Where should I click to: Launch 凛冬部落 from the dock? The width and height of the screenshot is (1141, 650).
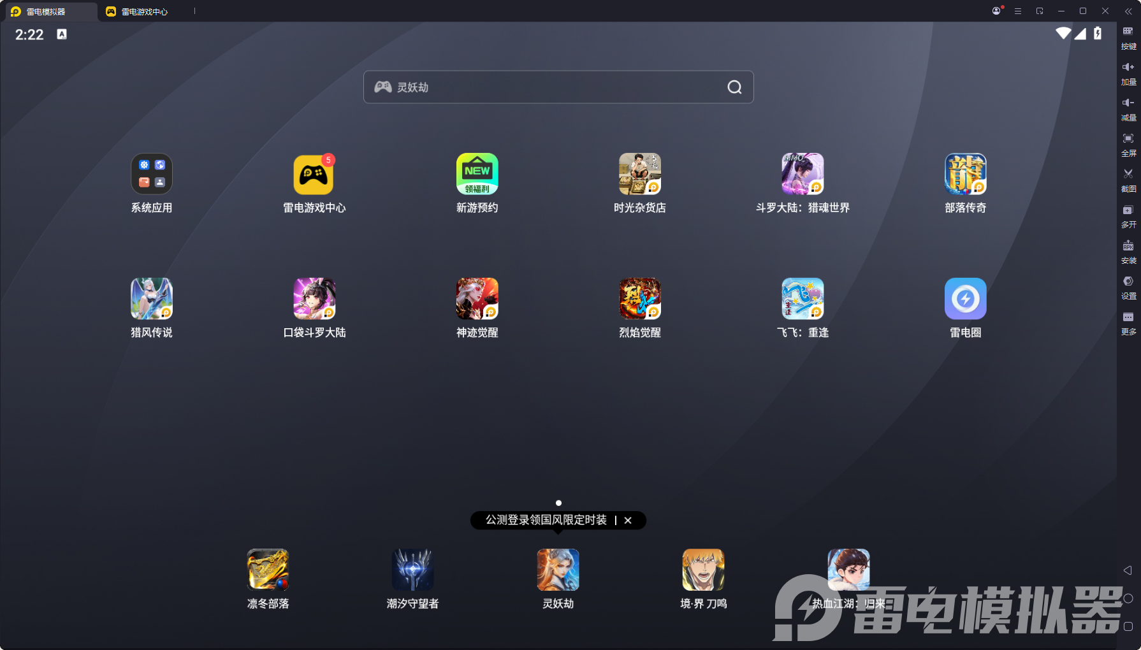click(x=268, y=570)
